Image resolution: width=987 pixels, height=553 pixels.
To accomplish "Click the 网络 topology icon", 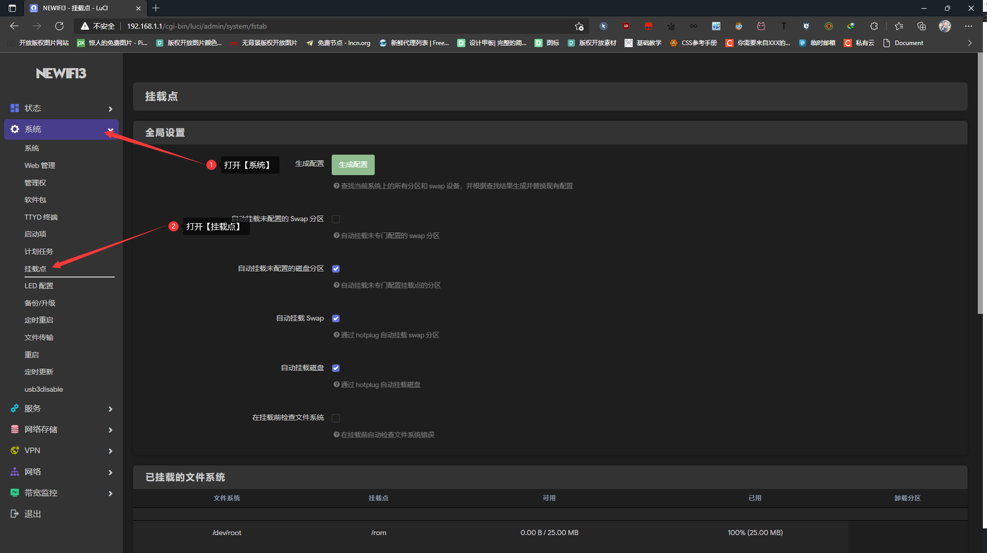I will coord(14,472).
